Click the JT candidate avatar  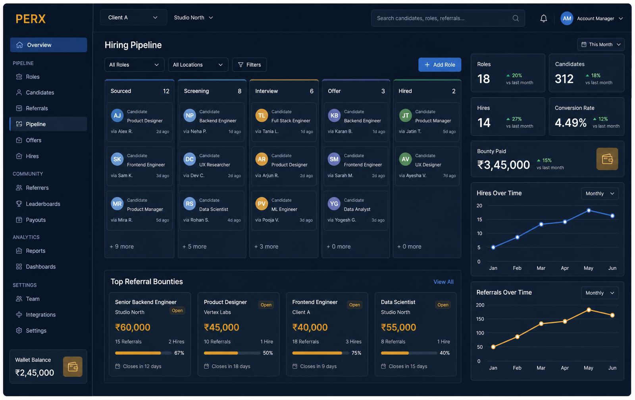[x=405, y=115]
